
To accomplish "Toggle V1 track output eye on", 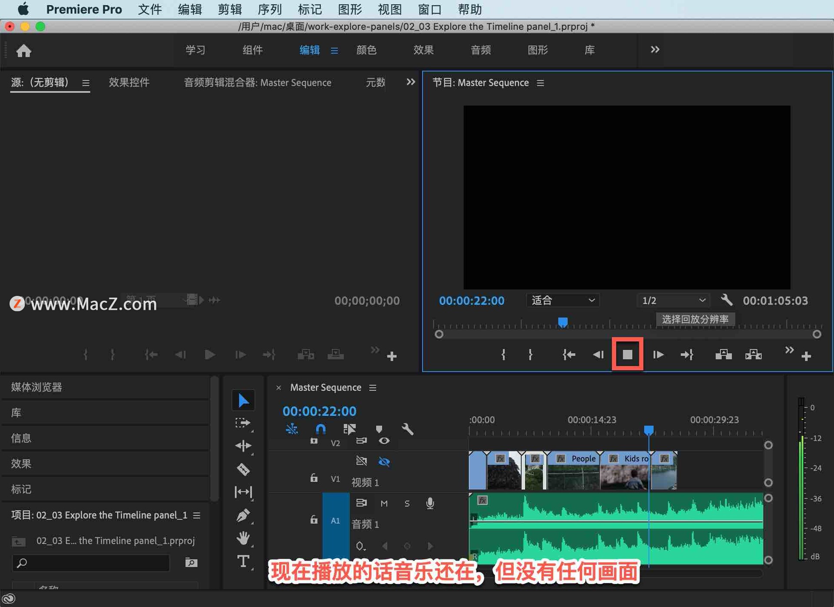I will (384, 461).
